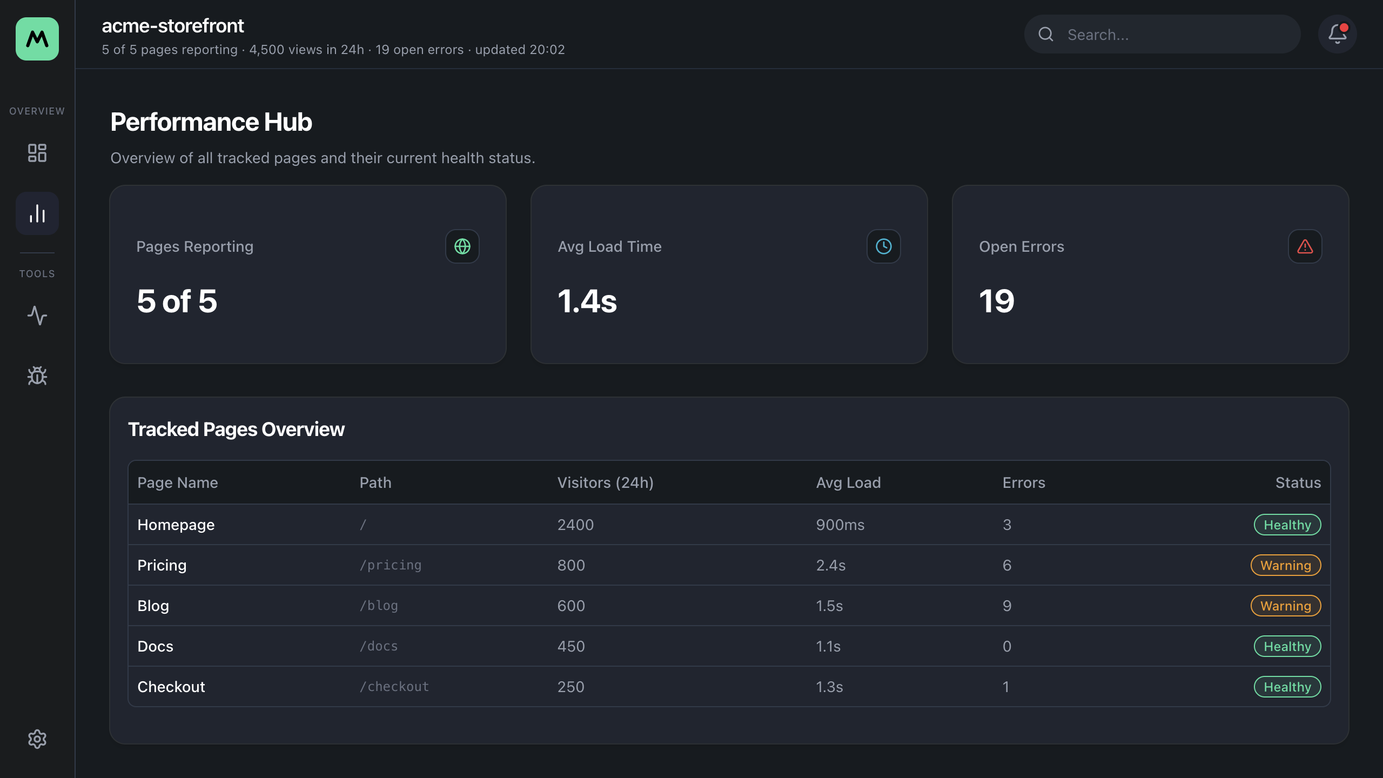The image size is (1383, 778).
Task: Click Warning badge in Pricing row
Action: [1286, 565]
